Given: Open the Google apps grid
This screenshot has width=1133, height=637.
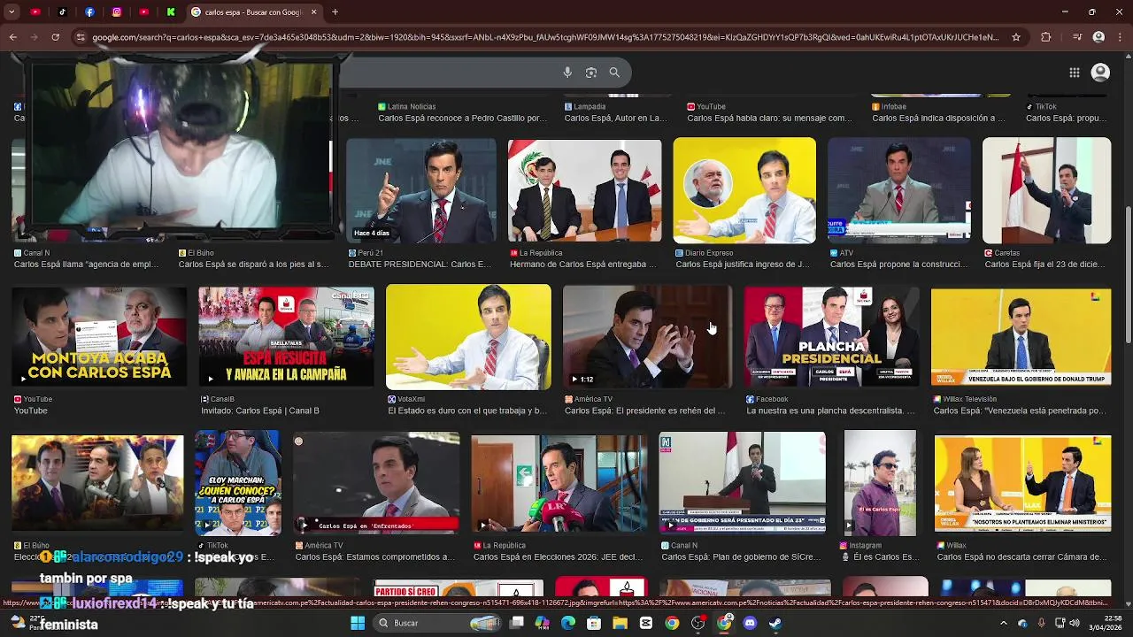Looking at the screenshot, I should 1074,73.
